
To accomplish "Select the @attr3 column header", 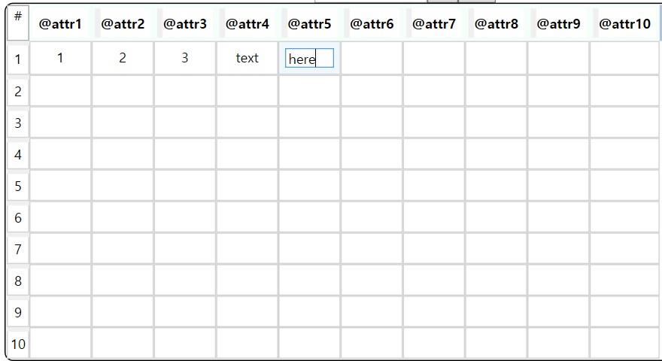I will [x=185, y=23].
